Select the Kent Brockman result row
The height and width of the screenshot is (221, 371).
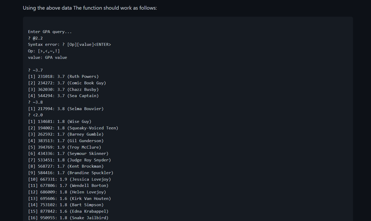click(x=66, y=166)
